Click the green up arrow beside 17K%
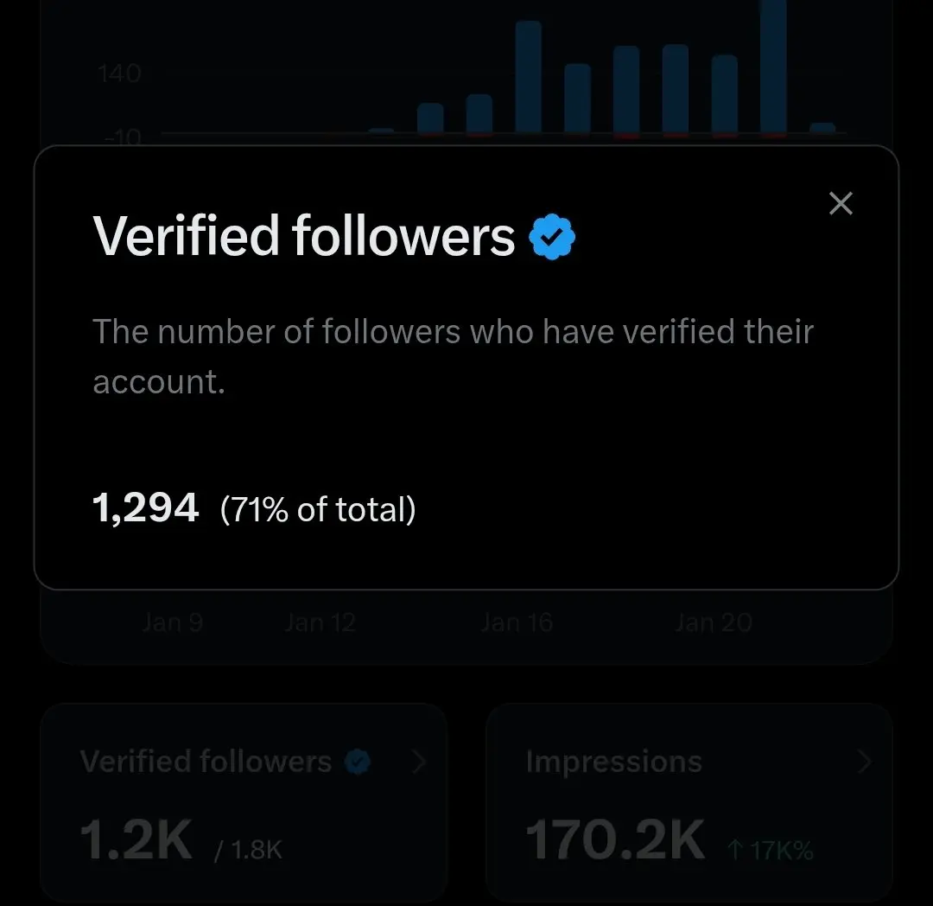The image size is (933, 906). (735, 850)
